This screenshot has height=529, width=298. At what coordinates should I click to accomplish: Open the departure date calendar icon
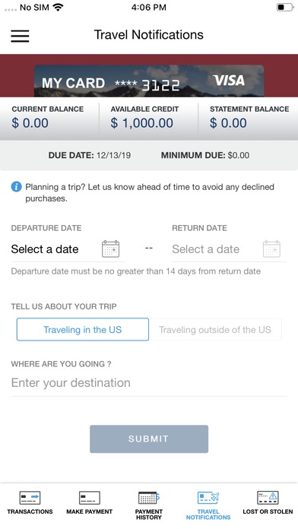point(111,249)
